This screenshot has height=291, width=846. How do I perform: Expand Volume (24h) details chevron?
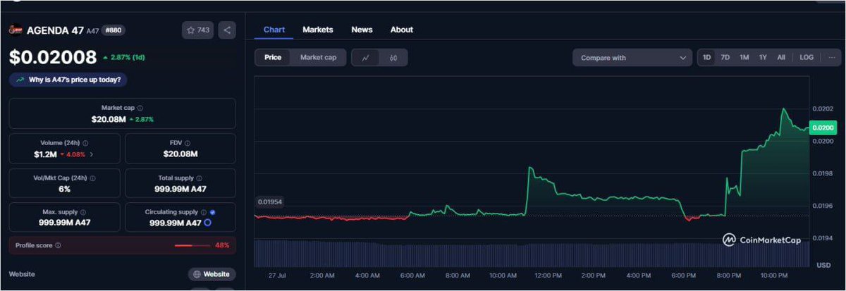click(x=92, y=154)
